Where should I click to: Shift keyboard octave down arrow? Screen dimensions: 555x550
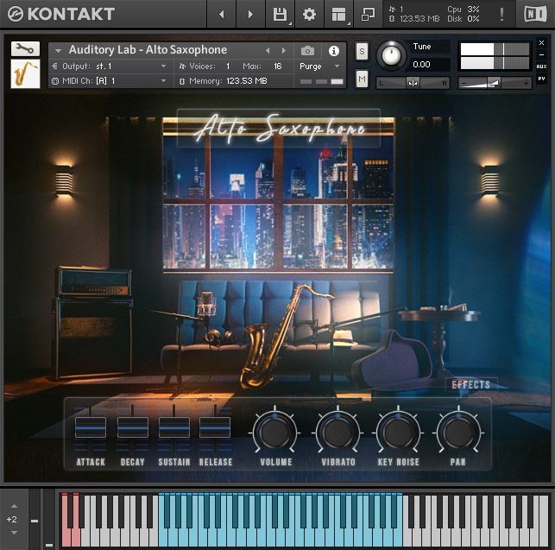(x=14, y=532)
